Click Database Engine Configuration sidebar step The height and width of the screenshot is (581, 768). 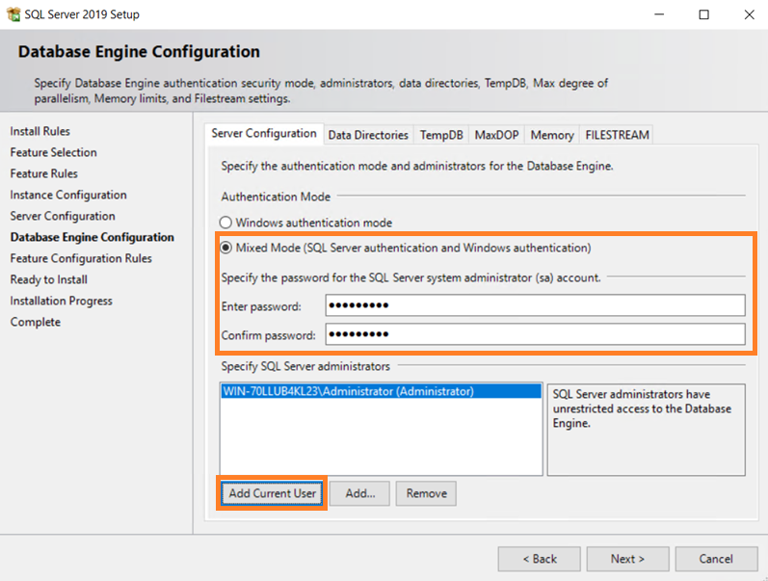tap(93, 237)
